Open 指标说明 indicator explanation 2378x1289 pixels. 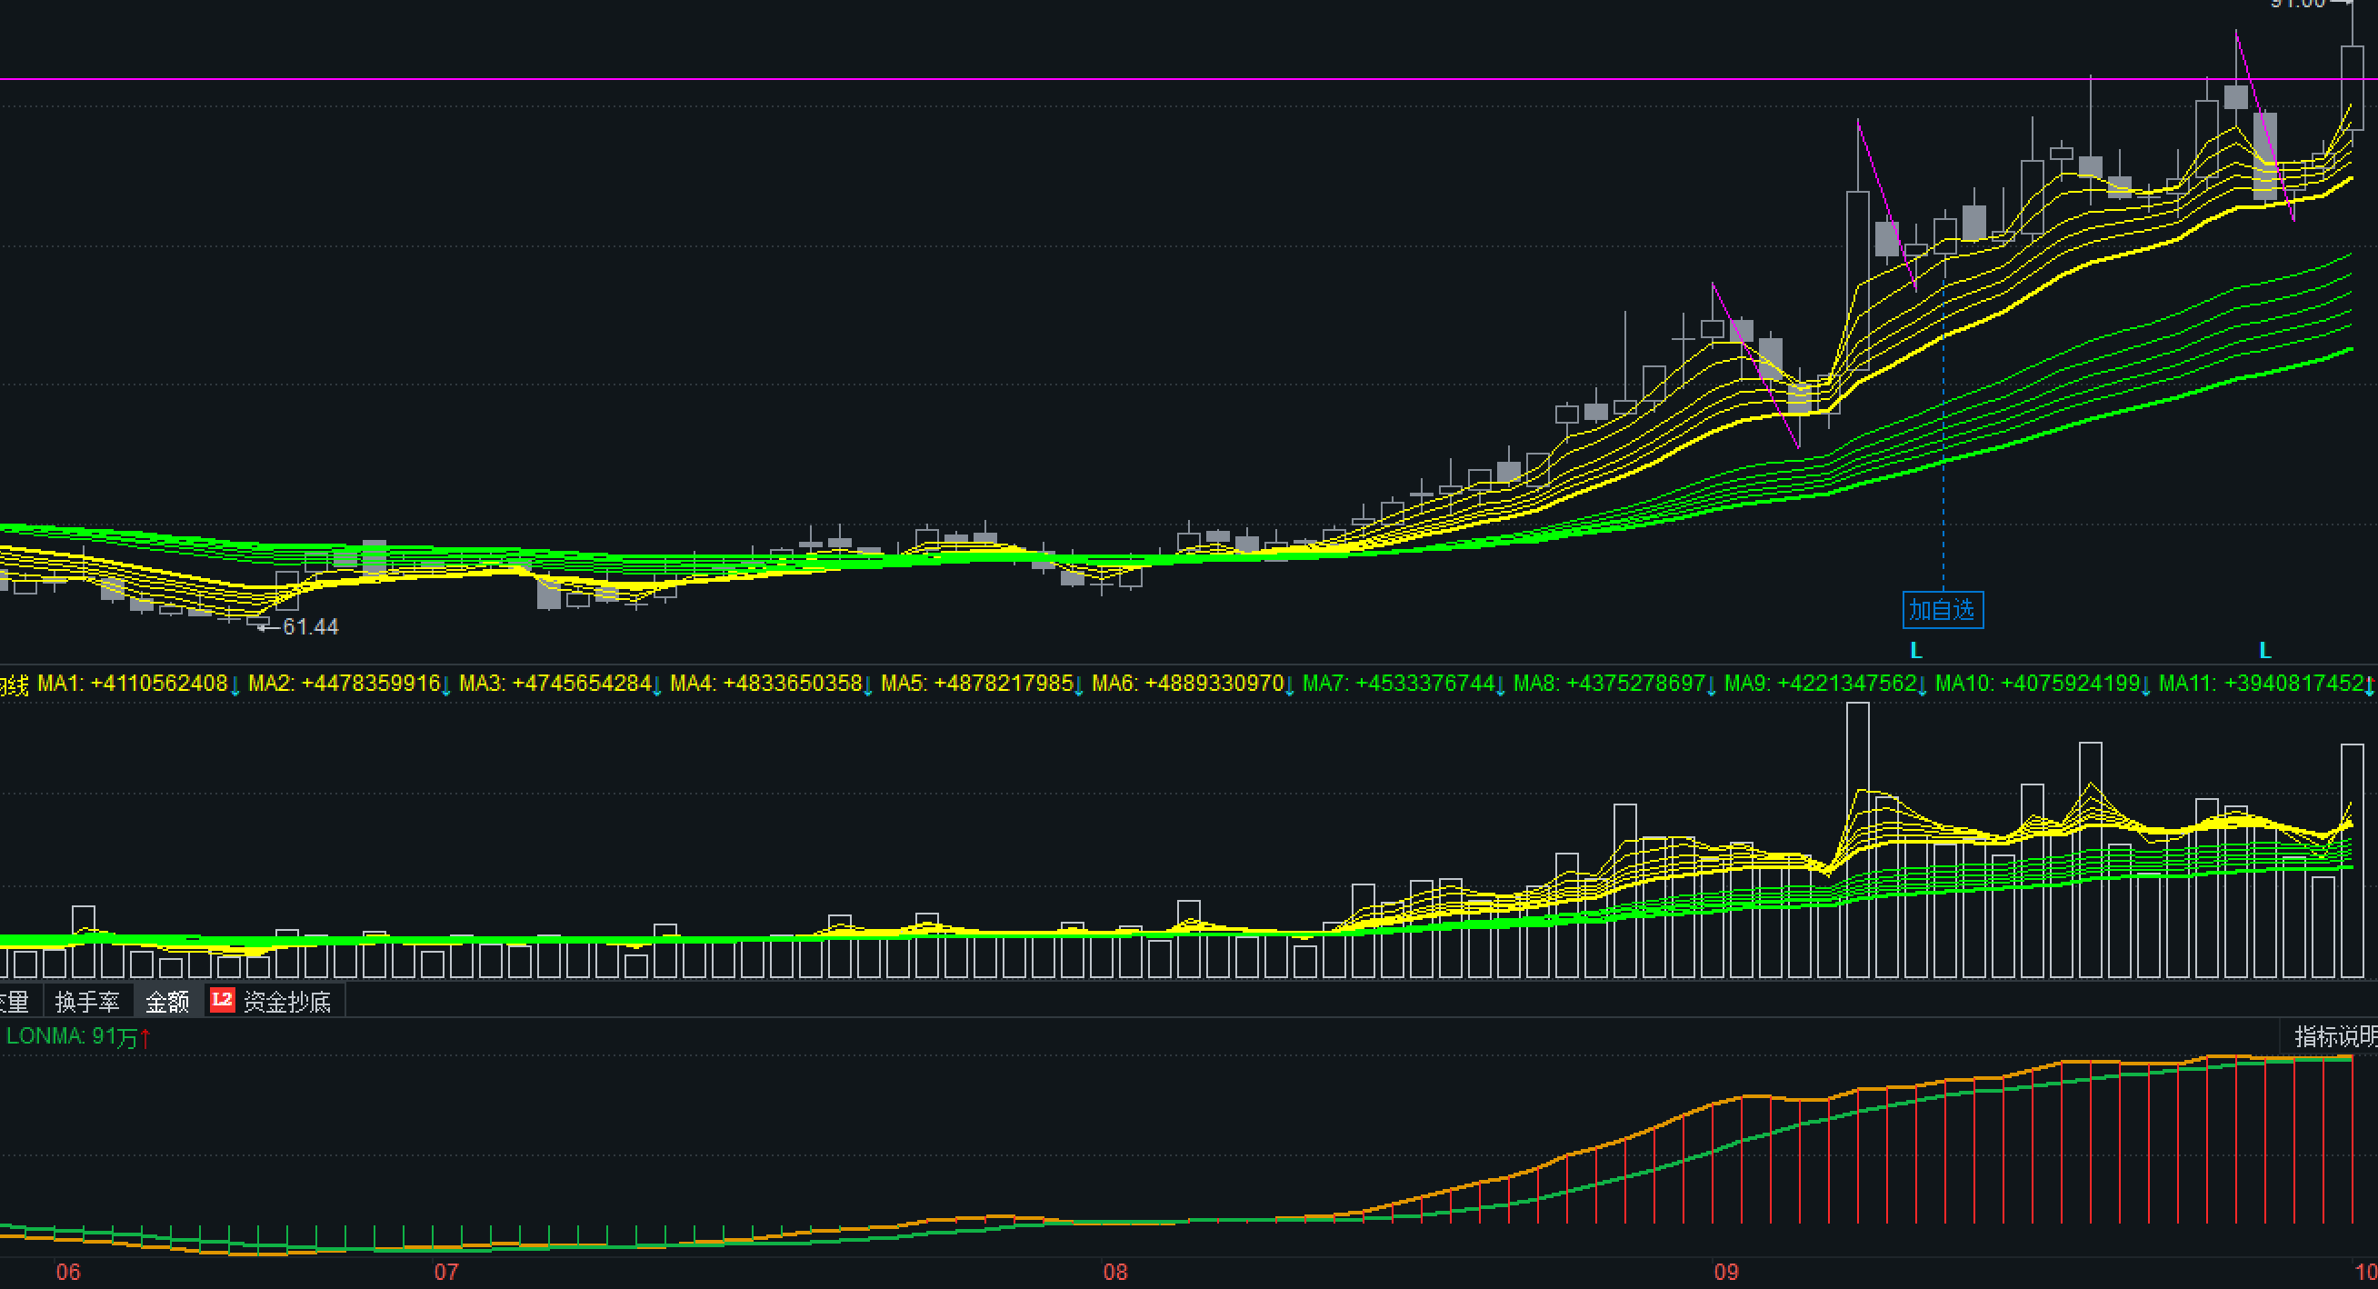tap(2334, 1036)
